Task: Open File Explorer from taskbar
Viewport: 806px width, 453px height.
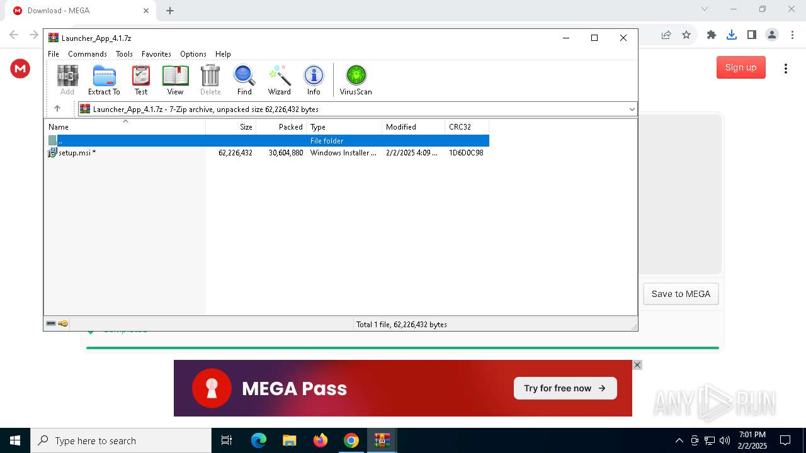Action: tap(289, 440)
